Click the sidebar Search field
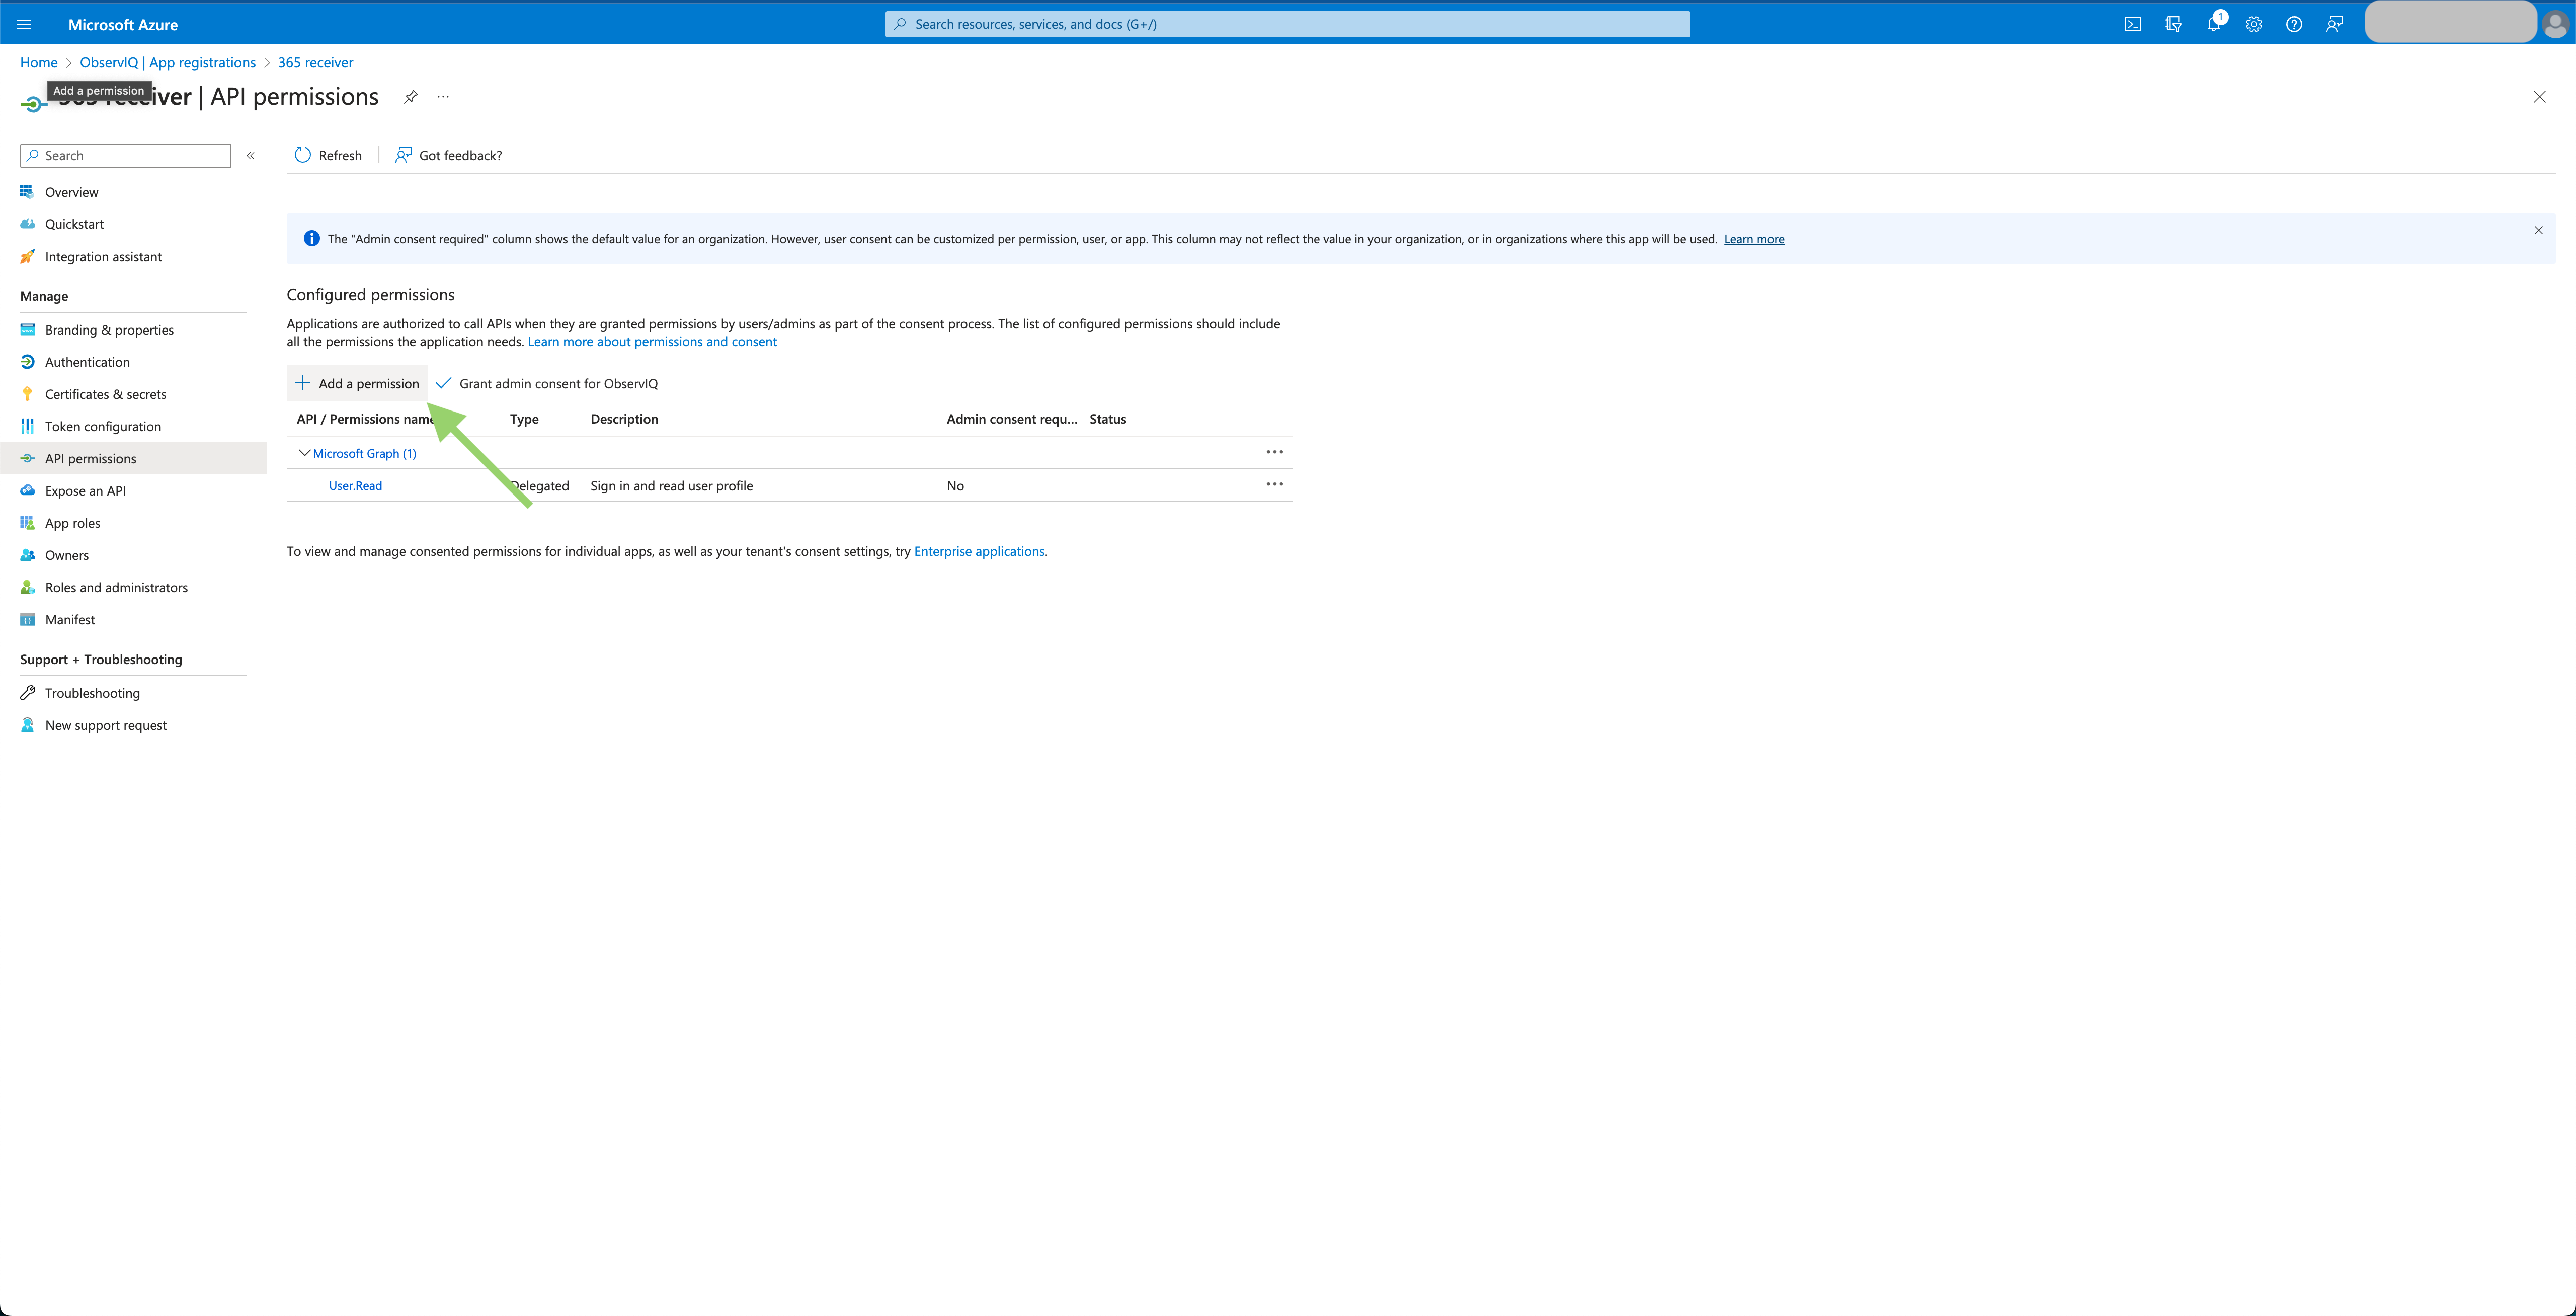The width and height of the screenshot is (2576, 1316). (x=126, y=156)
